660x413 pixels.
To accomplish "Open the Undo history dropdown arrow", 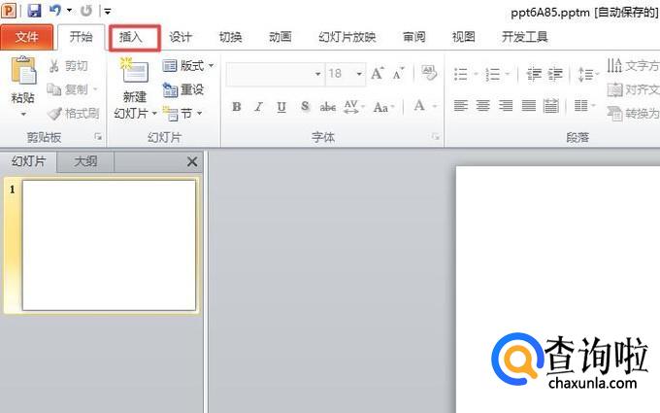I will click(70, 11).
